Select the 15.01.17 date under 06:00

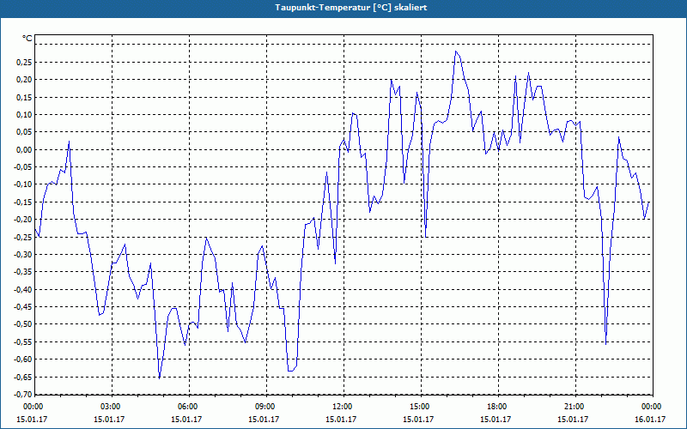[x=186, y=420]
